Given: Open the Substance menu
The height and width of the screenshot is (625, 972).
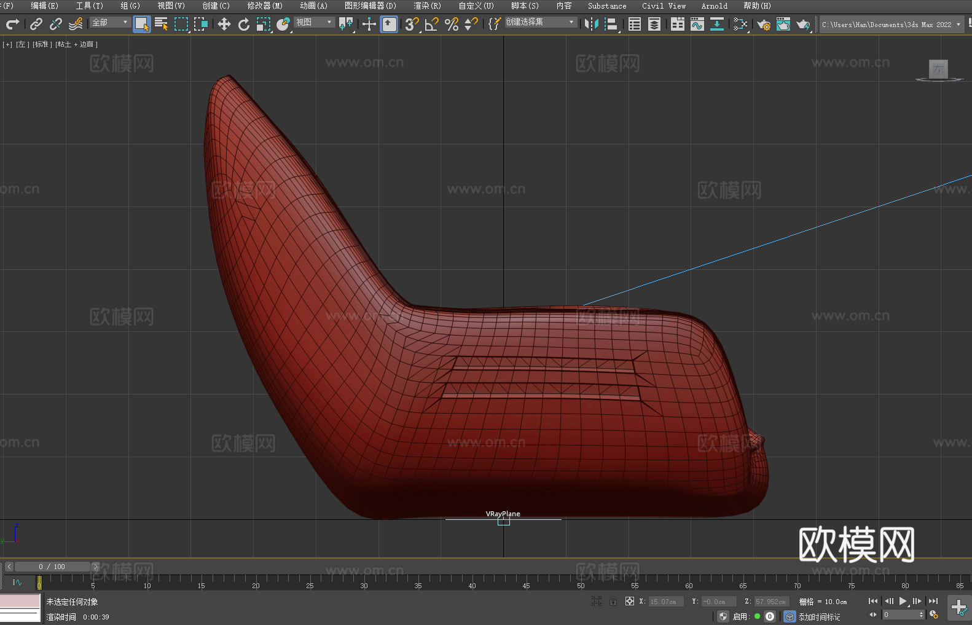Looking at the screenshot, I should [x=607, y=6].
